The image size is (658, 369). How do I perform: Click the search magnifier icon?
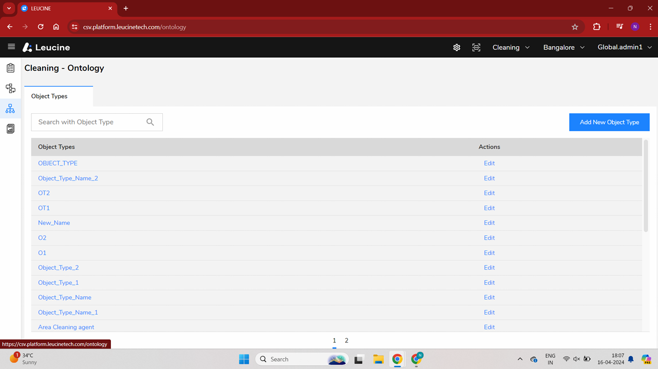[x=150, y=122]
